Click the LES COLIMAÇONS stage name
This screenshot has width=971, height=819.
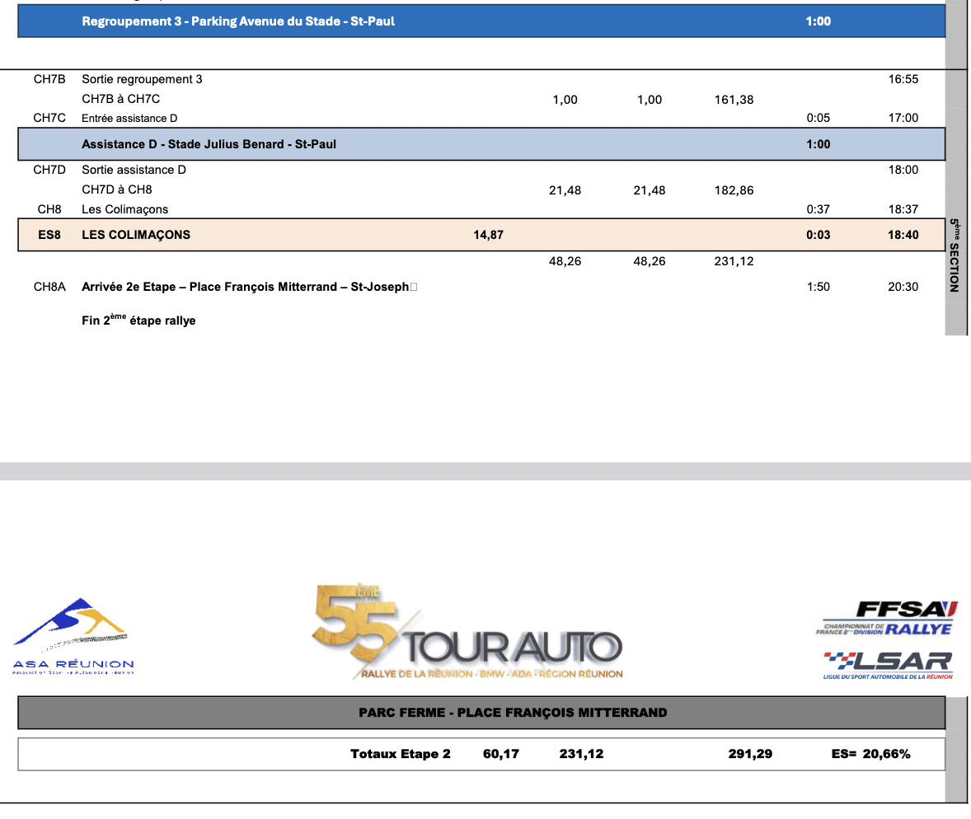coord(136,235)
